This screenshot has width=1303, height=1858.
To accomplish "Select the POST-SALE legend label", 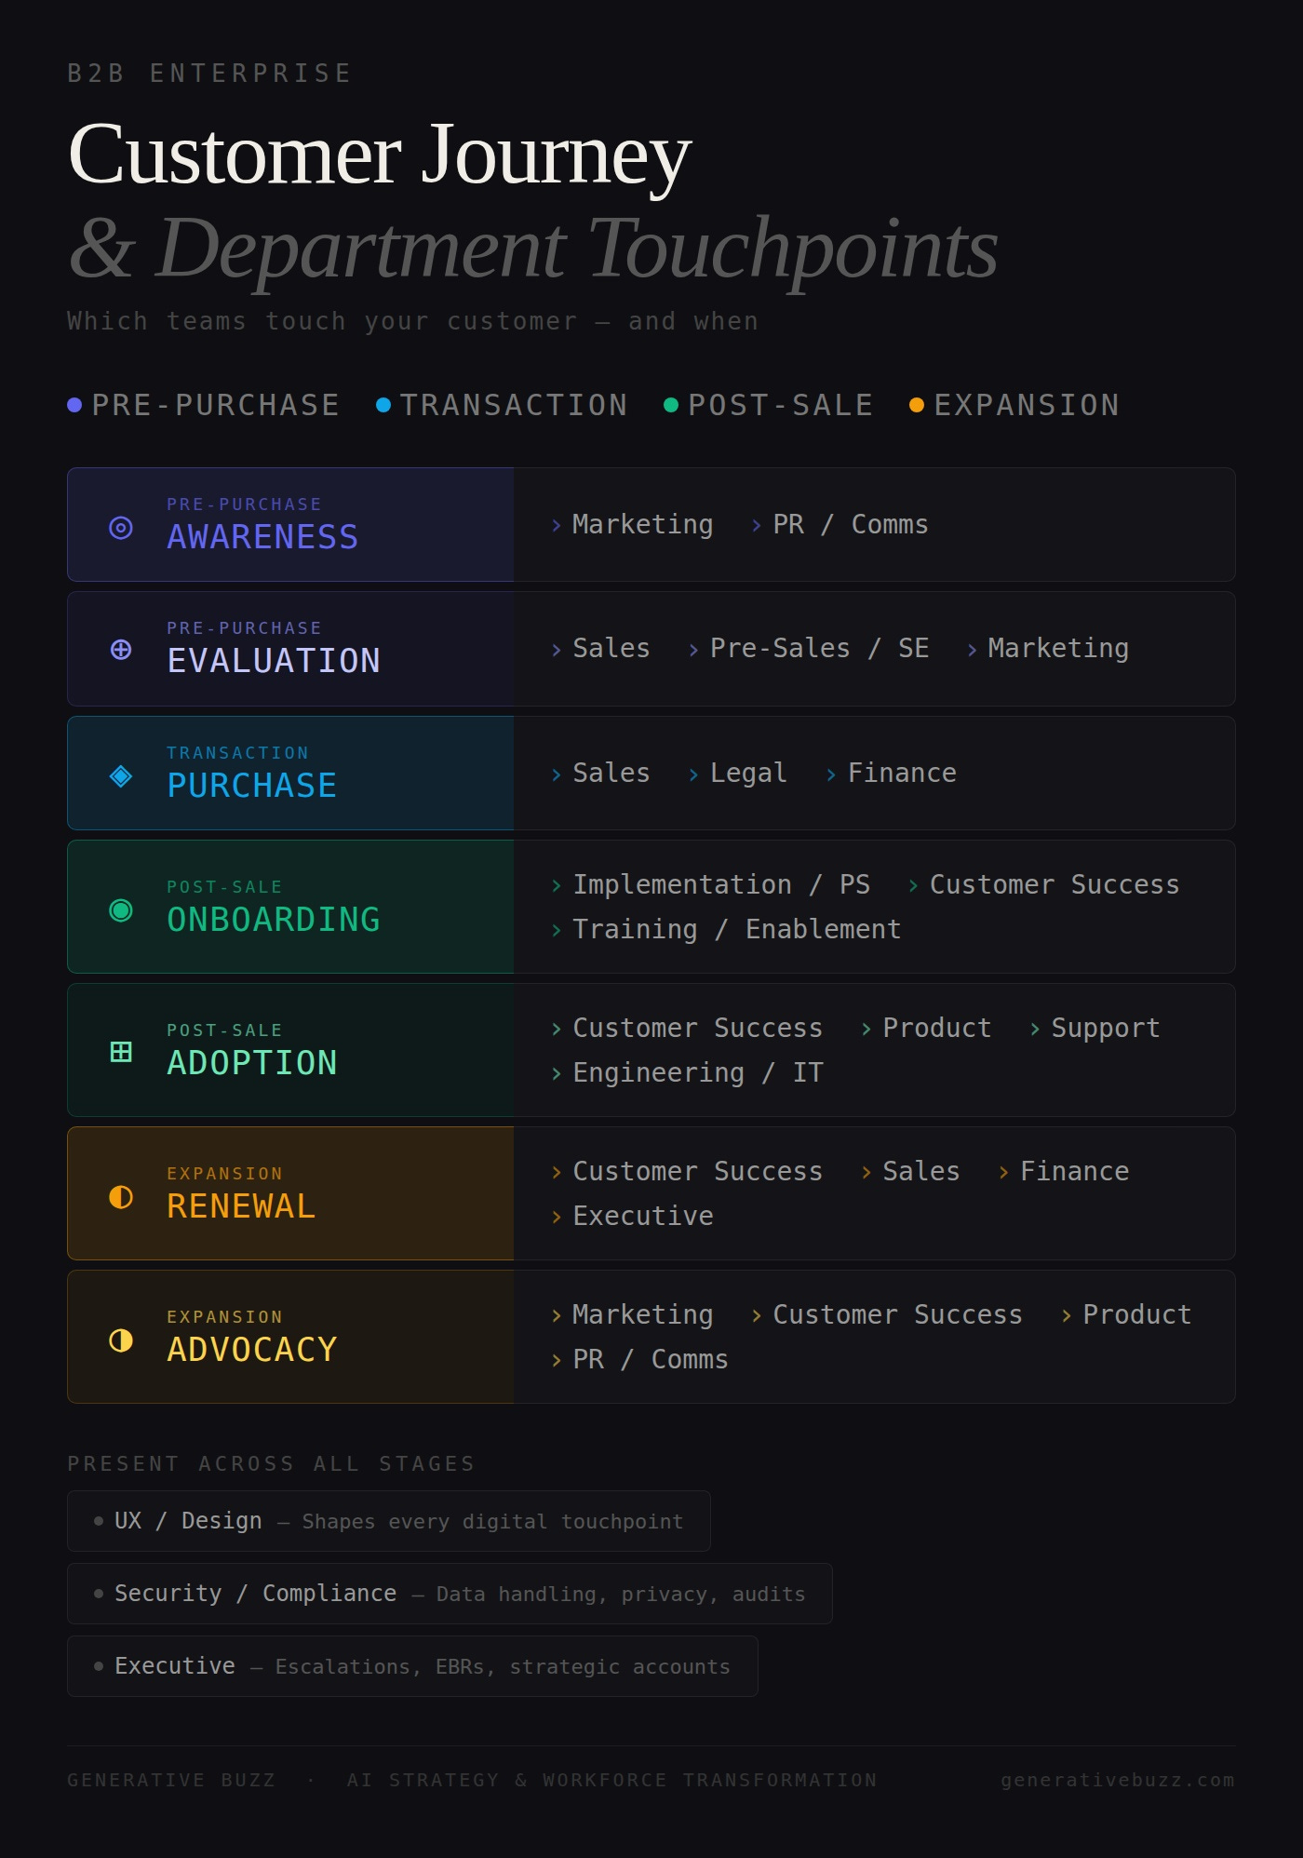I will click(780, 405).
